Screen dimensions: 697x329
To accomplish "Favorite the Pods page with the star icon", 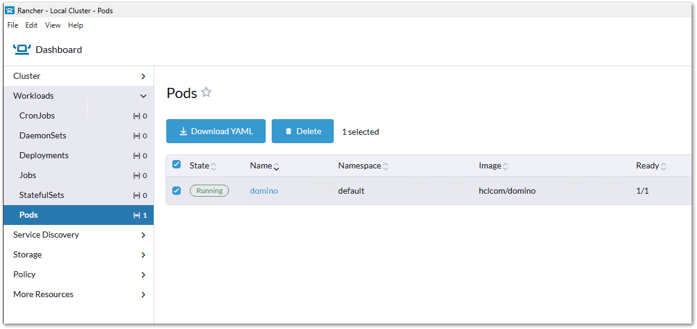I will point(206,93).
